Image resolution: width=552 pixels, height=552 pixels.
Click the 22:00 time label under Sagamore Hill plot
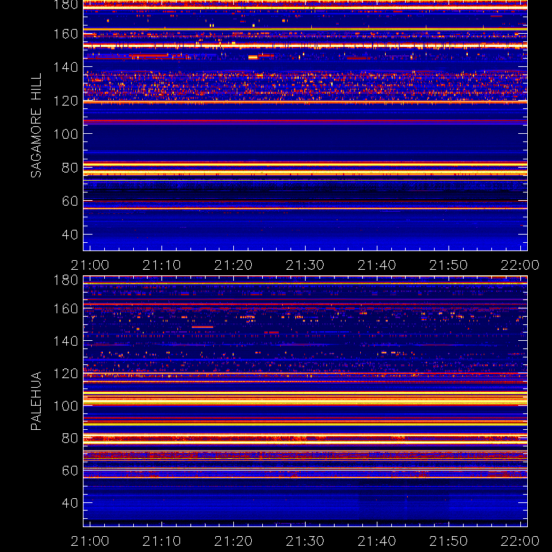520,265
